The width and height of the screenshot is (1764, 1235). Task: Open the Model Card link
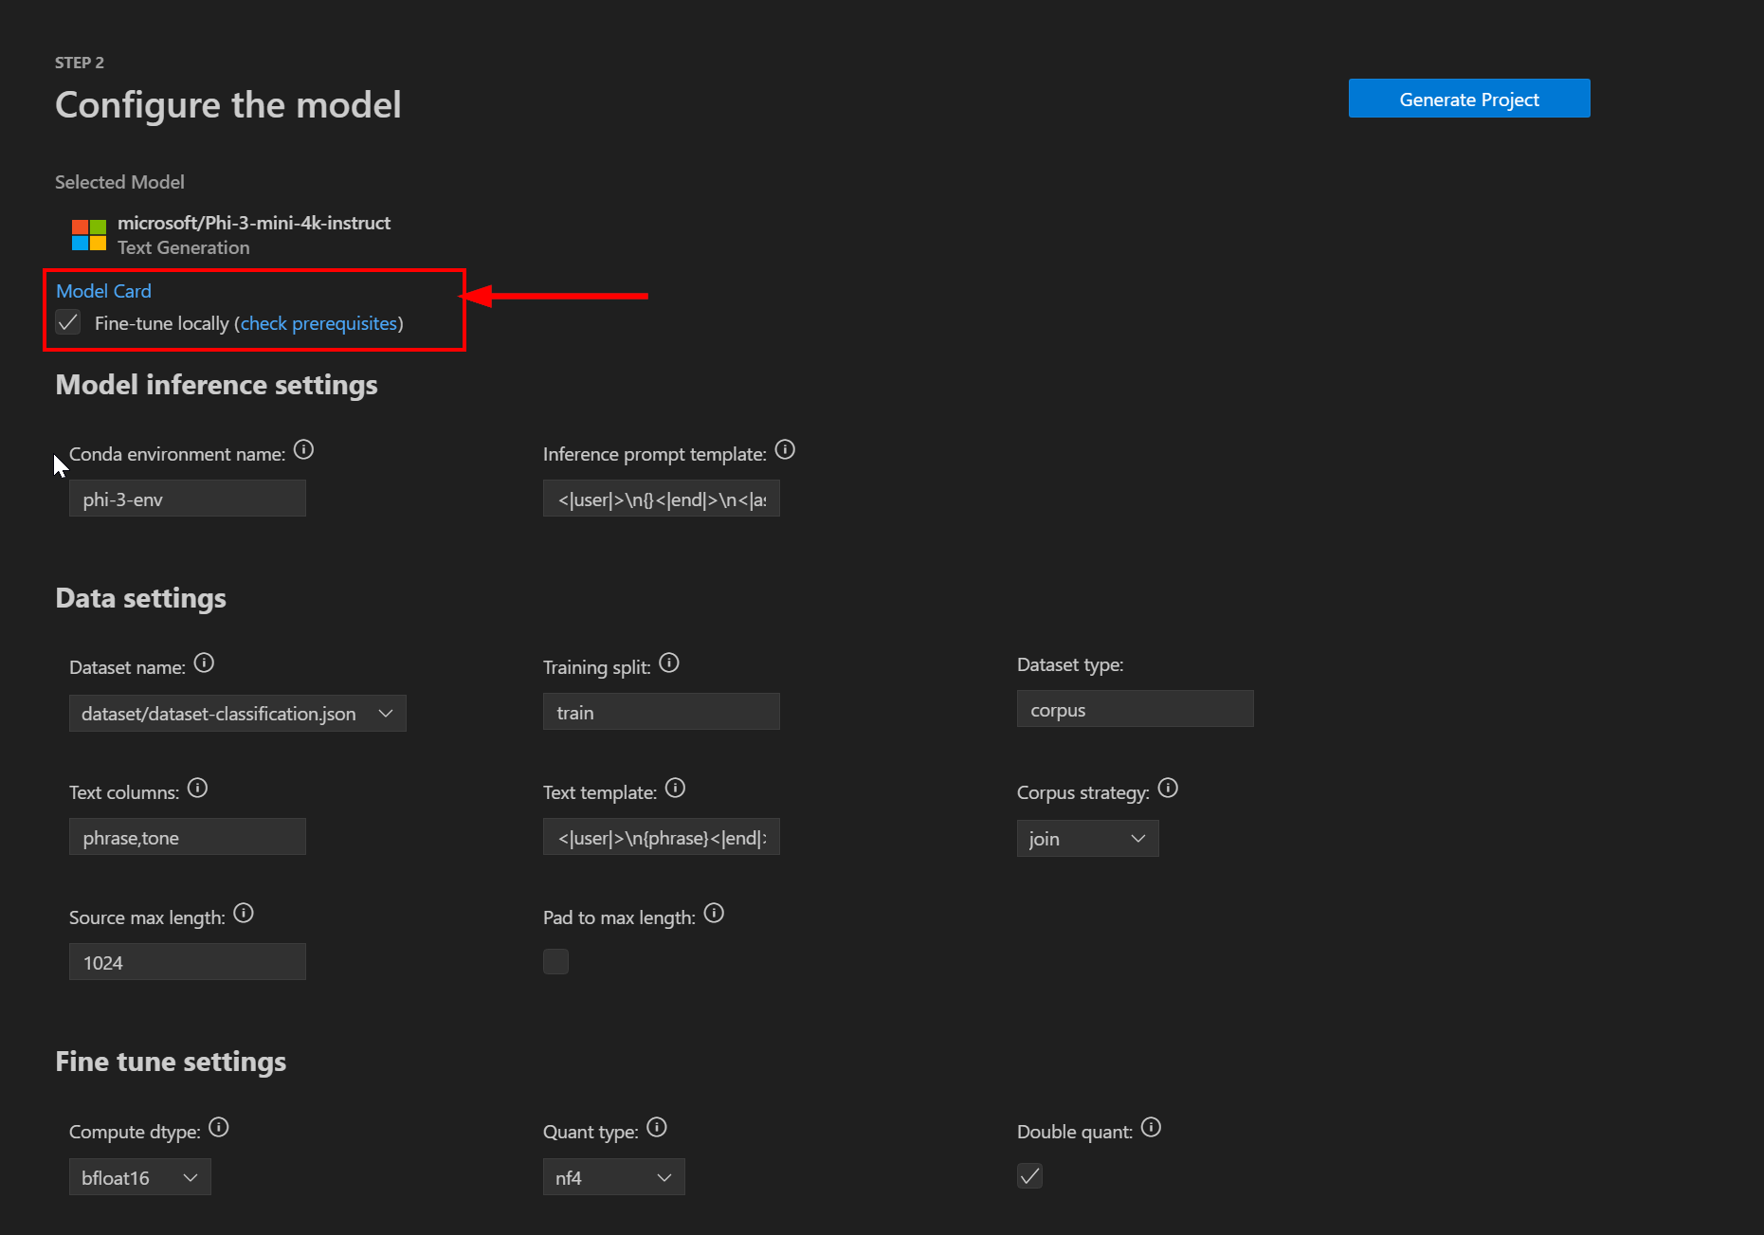coord(103,291)
